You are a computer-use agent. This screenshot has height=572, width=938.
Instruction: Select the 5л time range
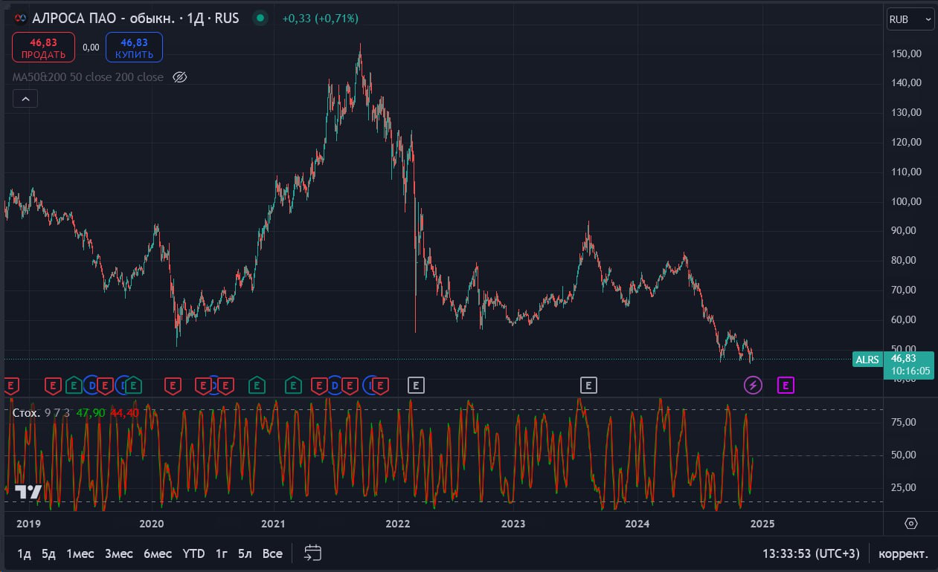(245, 553)
